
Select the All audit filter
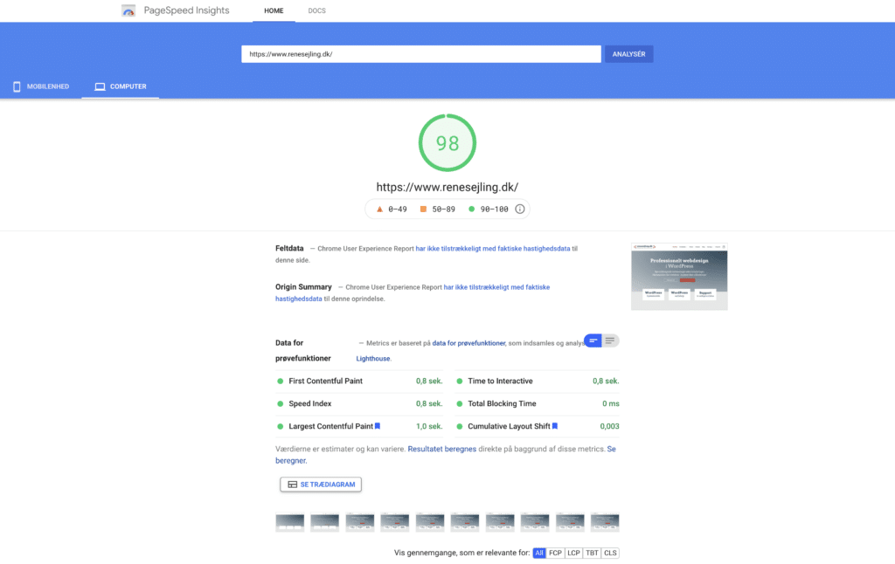click(539, 553)
